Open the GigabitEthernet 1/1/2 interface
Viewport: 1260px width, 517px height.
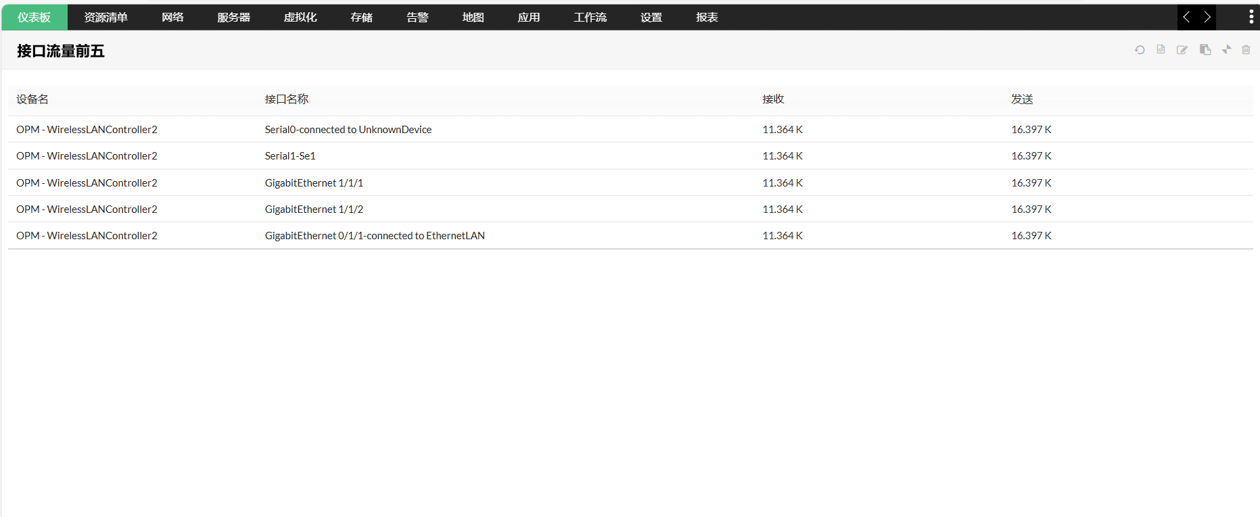pos(314,210)
